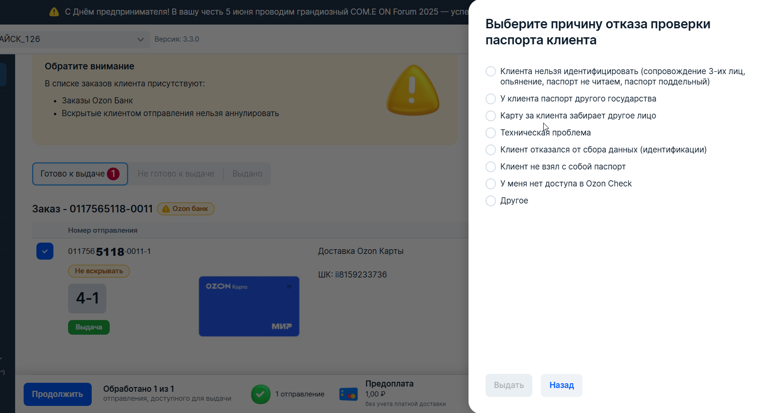Click the large yellow warning sign image
The height and width of the screenshot is (413, 781).
tap(412, 91)
